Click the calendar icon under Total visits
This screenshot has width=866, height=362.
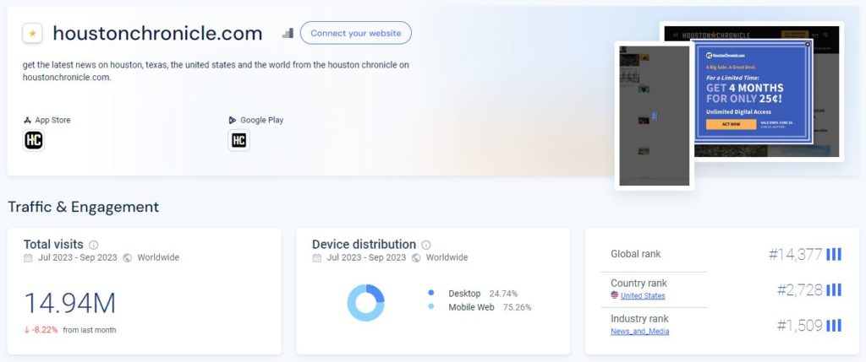click(x=28, y=258)
